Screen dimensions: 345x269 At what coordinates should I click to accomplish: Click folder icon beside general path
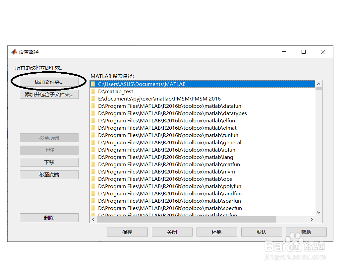tap(93, 142)
